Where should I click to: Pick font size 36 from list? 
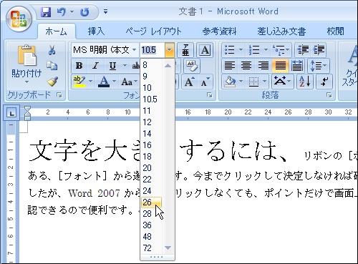click(x=151, y=225)
